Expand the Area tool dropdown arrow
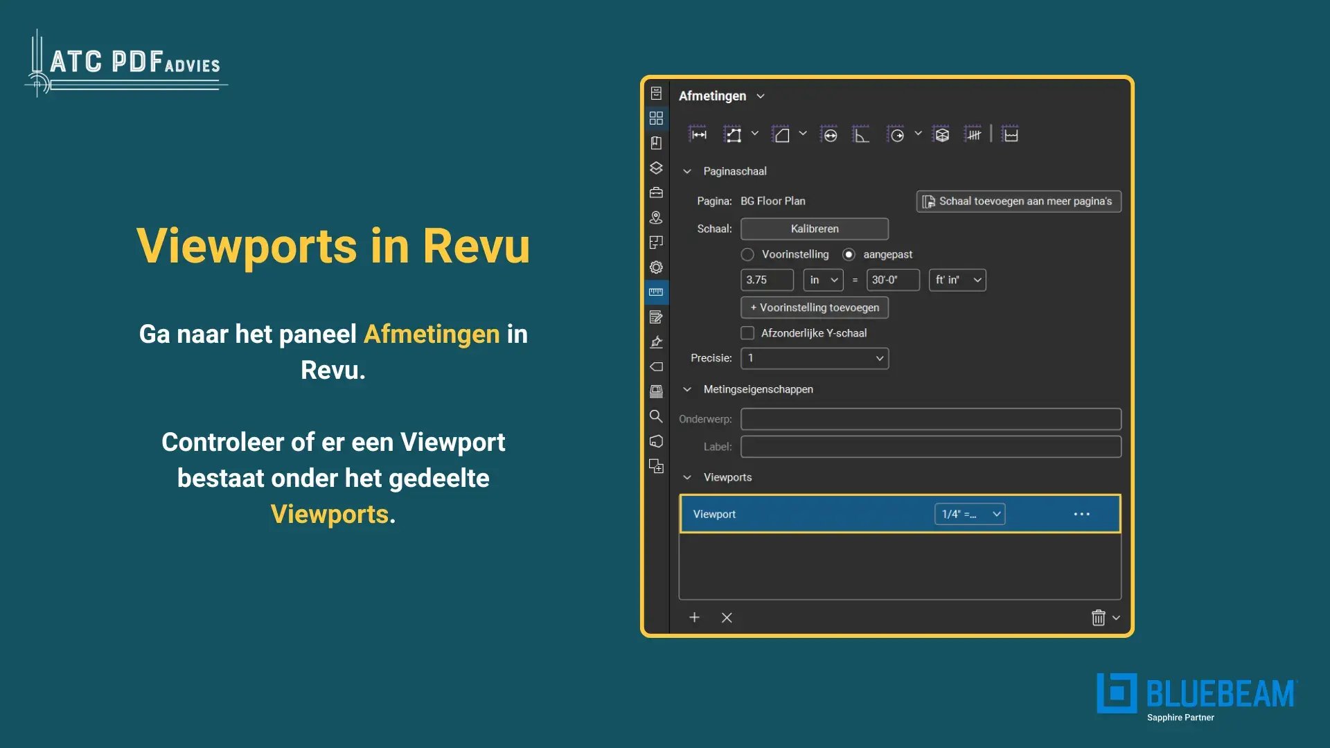 [803, 133]
